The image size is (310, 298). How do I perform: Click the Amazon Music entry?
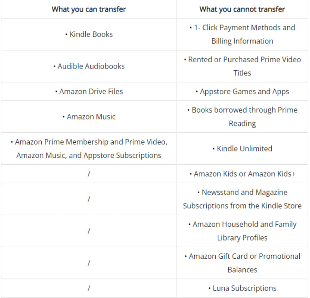(x=89, y=116)
